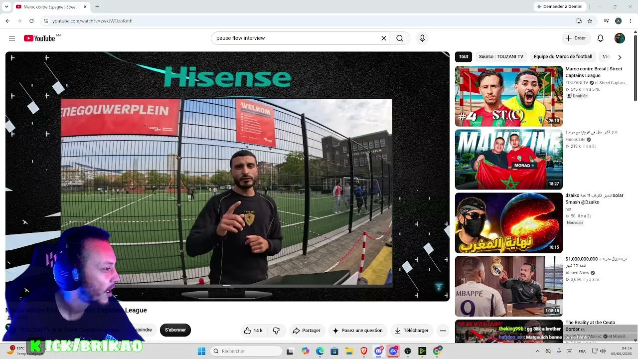
Task: Click the Windows taskbar Rechercher search box
Action: (245, 352)
